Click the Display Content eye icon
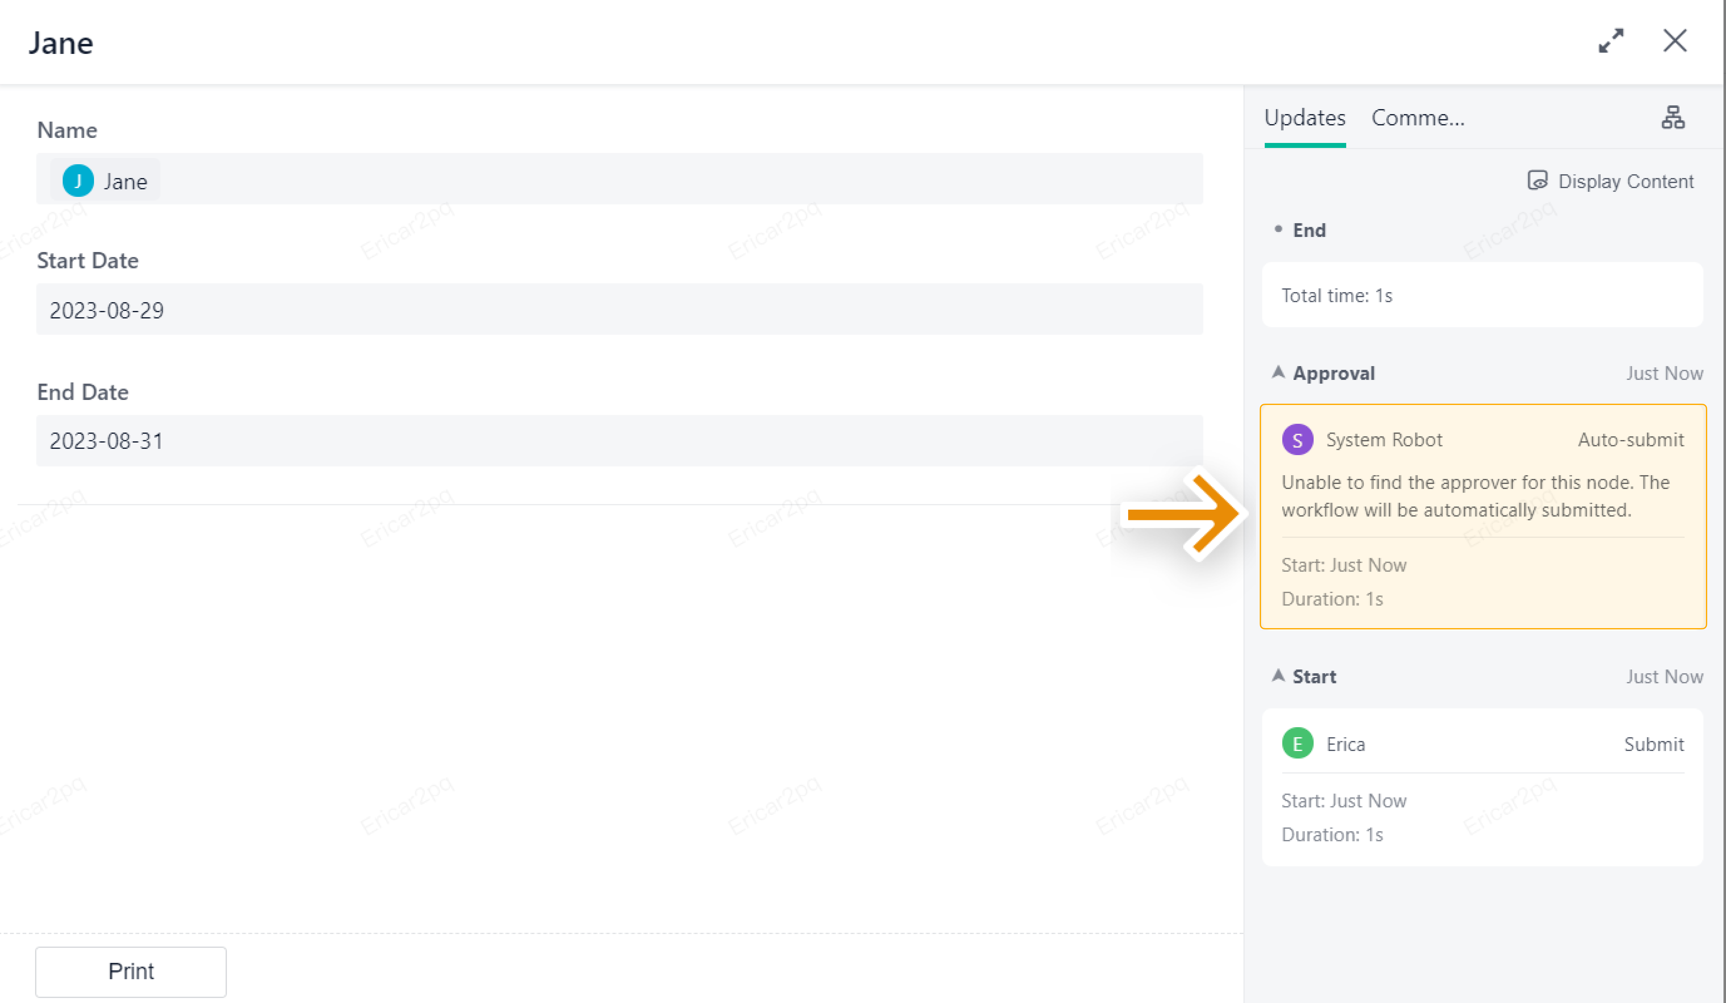Screen dimensions: 1726x1003 1537,181
